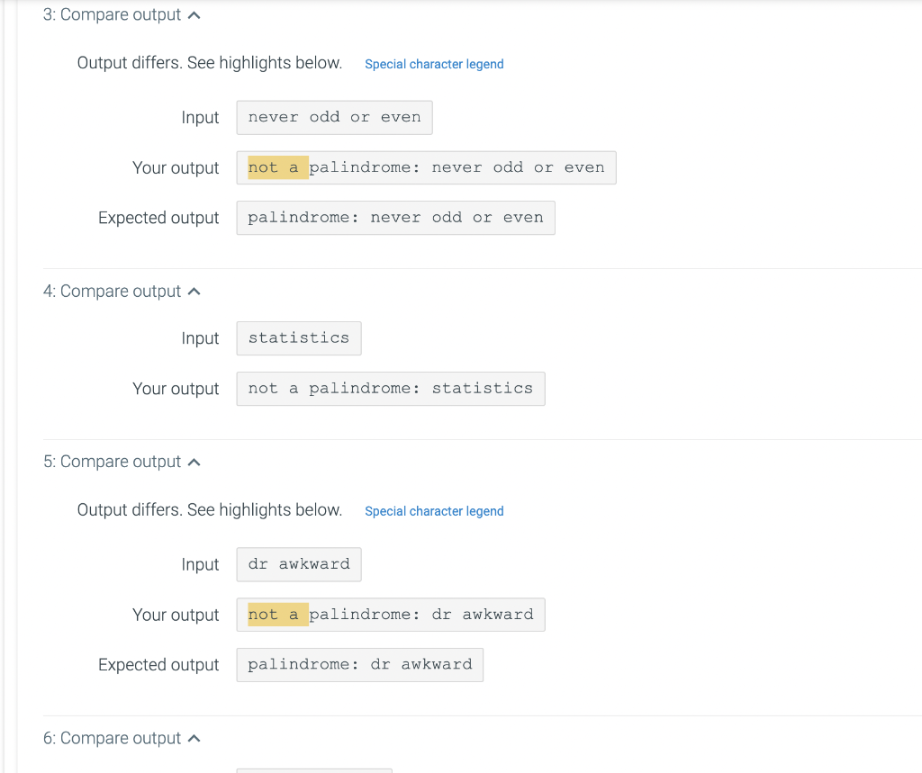Select the expected output for dr awkward
922x773 pixels.
click(x=359, y=664)
